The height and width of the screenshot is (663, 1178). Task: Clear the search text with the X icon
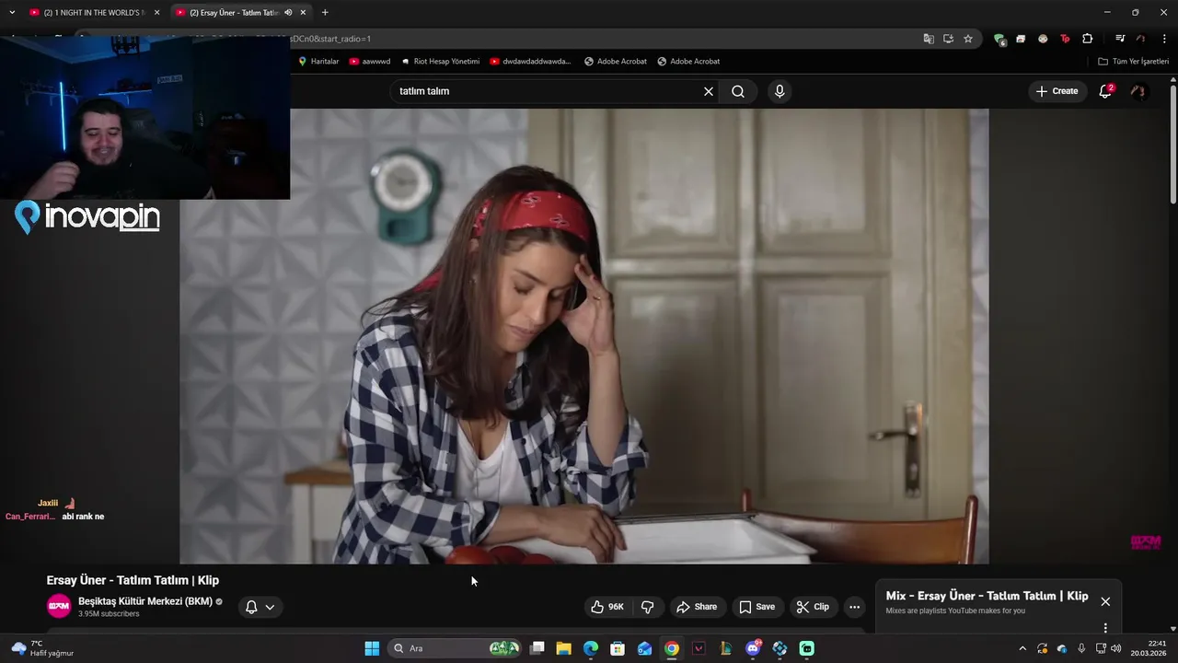(x=709, y=91)
